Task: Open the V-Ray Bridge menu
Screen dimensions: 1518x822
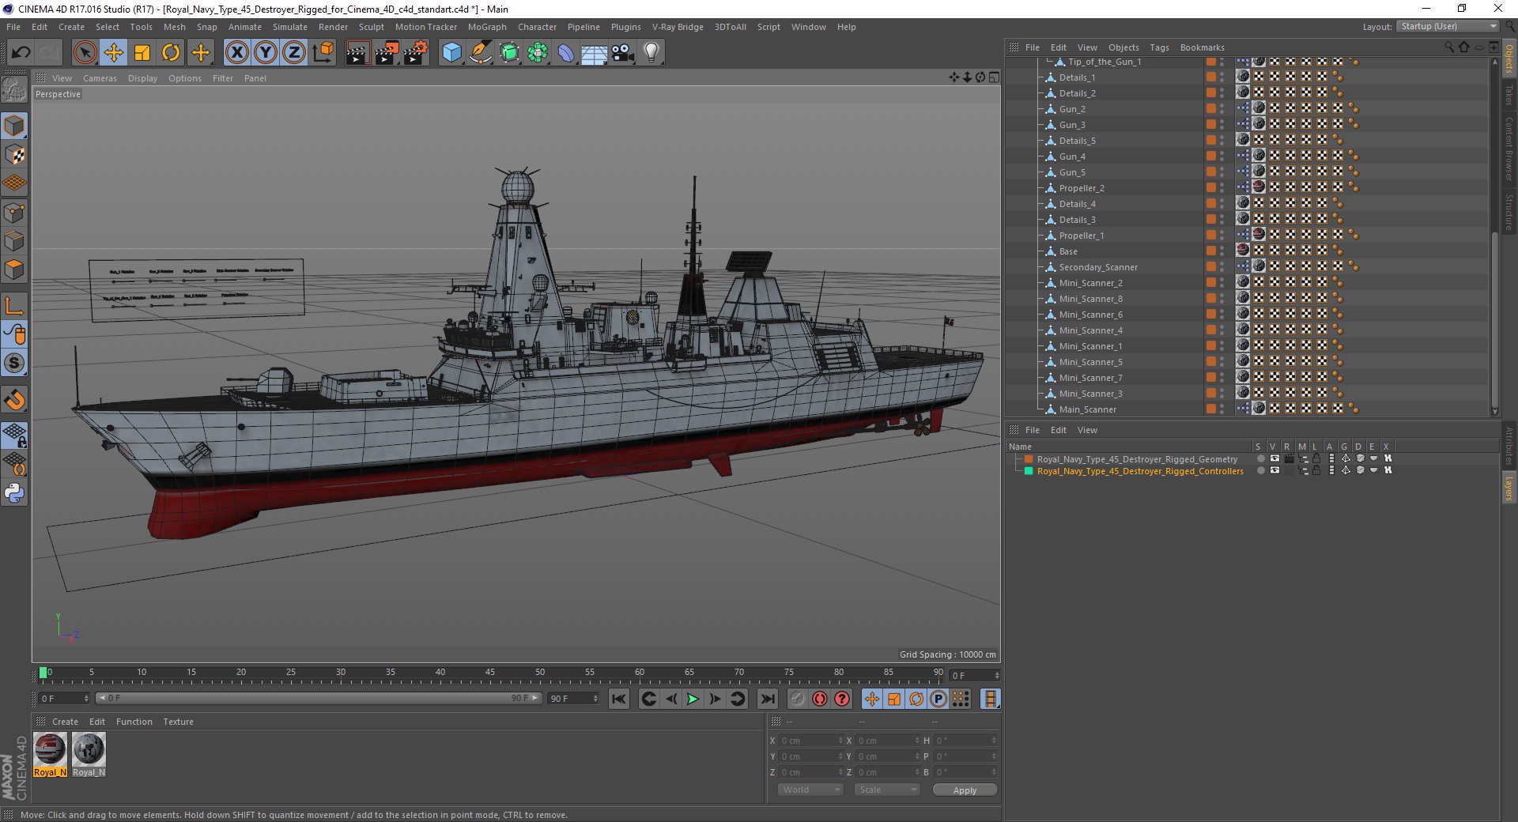Action: tap(678, 27)
